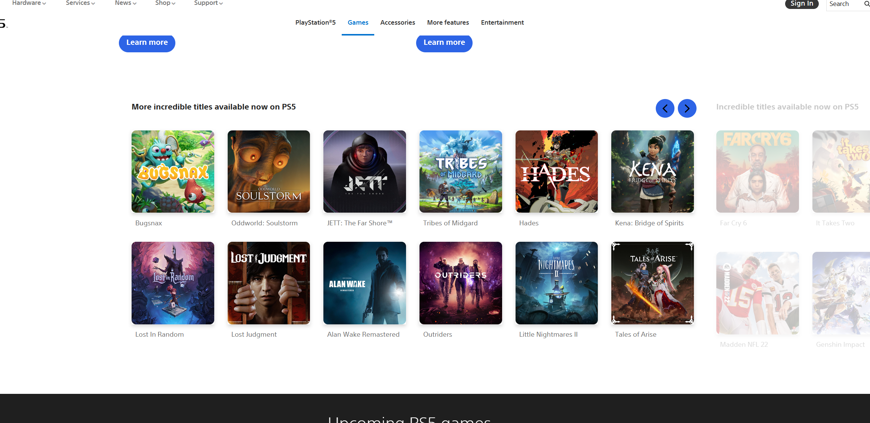Click the previous carousel arrow button
Screen dimensions: 870x423
pos(665,108)
